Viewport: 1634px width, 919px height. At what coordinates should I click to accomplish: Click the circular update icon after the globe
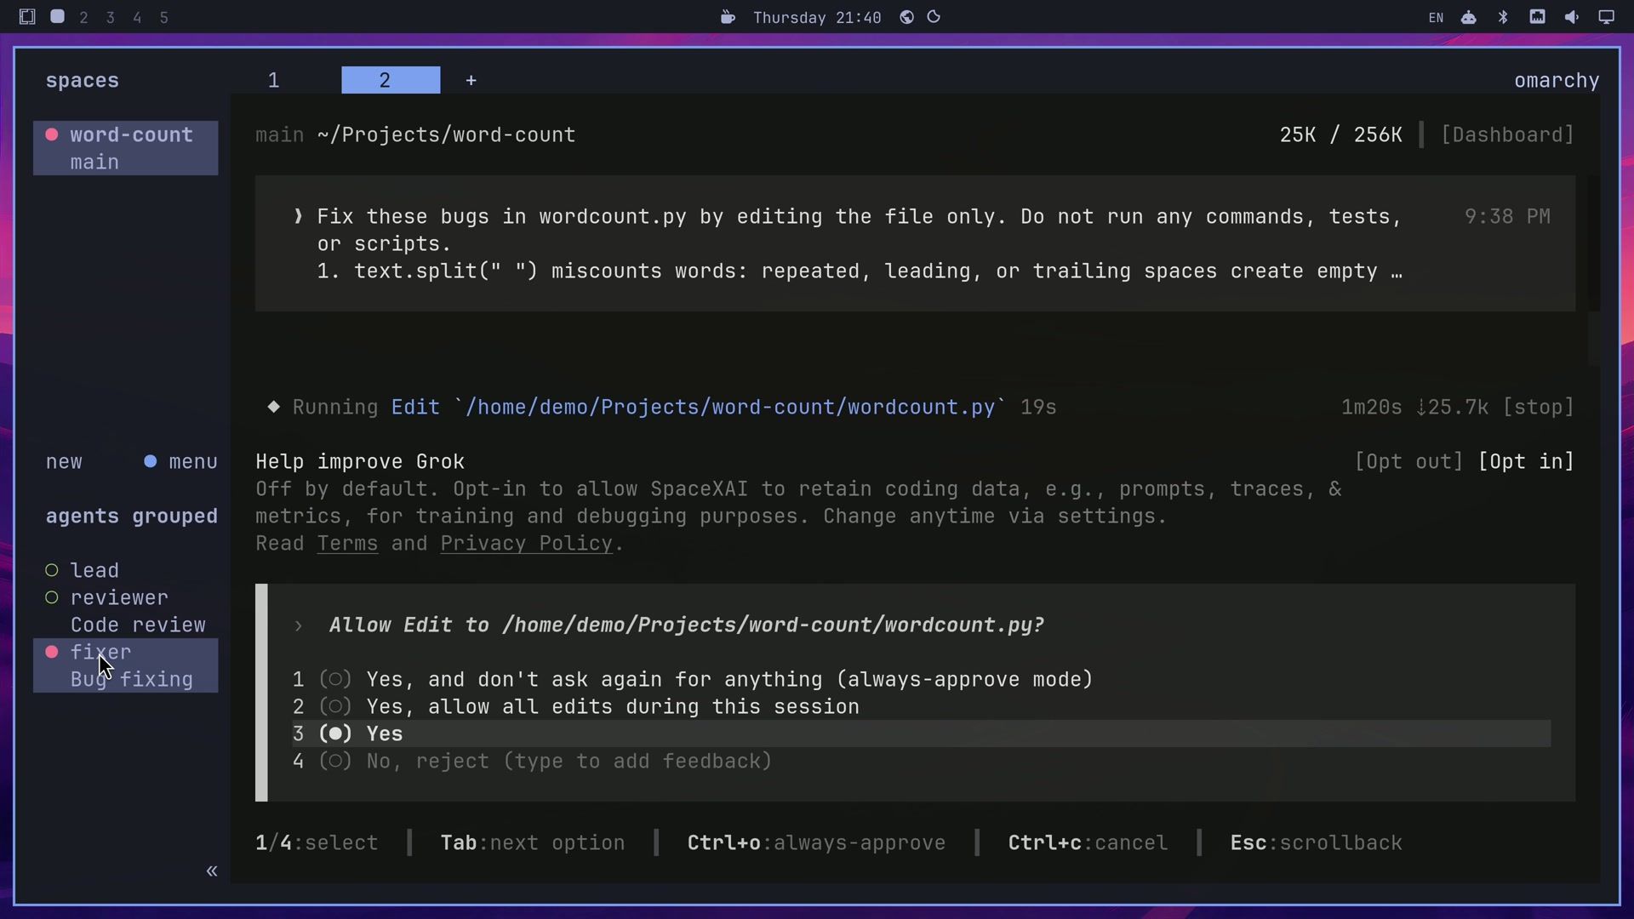tap(934, 17)
